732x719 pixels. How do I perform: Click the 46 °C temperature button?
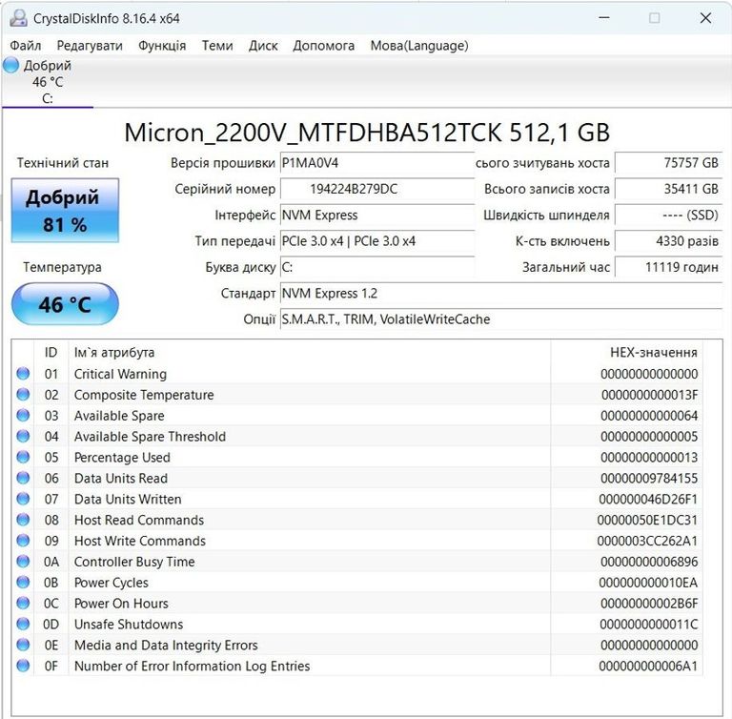pos(64,305)
